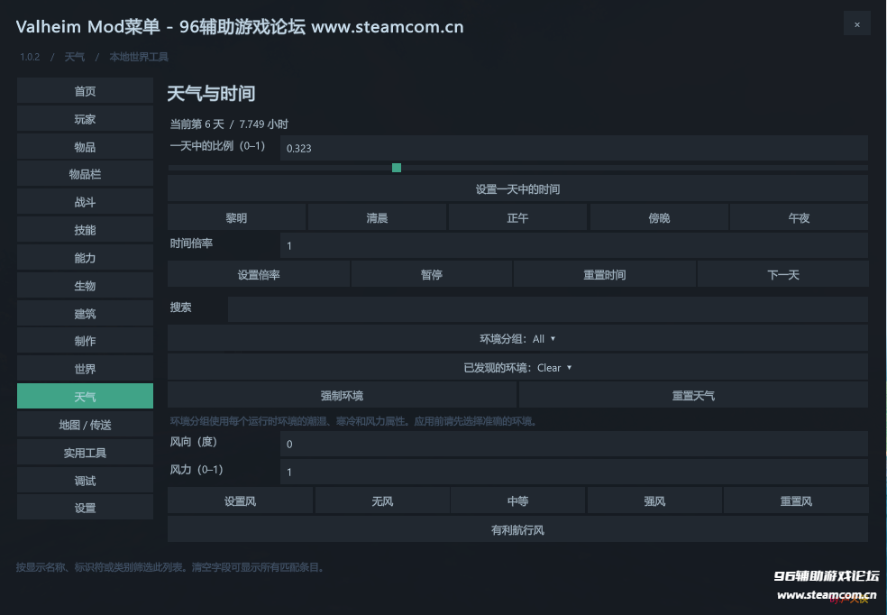The image size is (887, 615).
Task: Skip ahead with the 下一天 button
Action: (x=783, y=274)
